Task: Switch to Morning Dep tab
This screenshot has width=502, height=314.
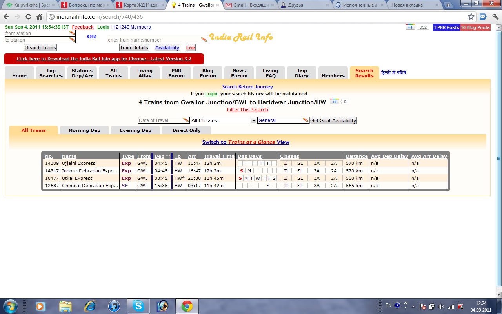Action: click(84, 130)
